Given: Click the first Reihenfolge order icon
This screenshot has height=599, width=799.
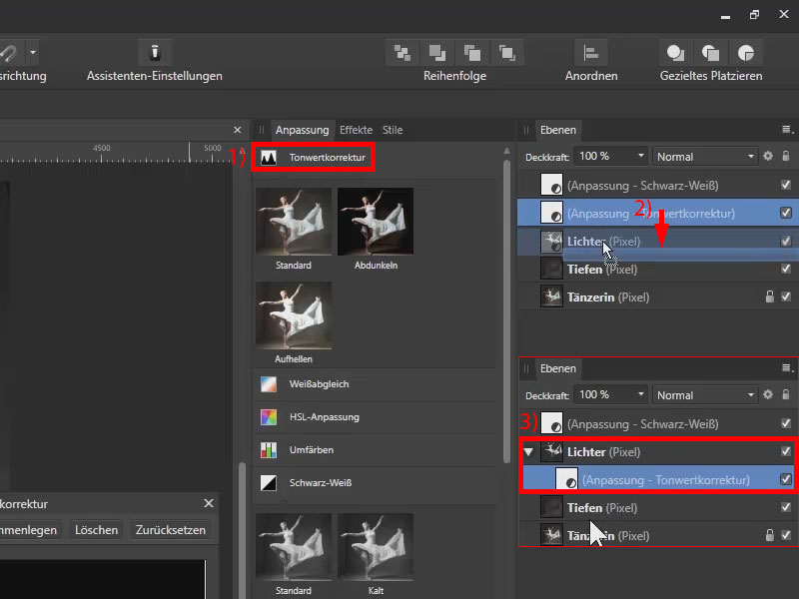Looking at the screenshot, I should (x=402, y=53).
